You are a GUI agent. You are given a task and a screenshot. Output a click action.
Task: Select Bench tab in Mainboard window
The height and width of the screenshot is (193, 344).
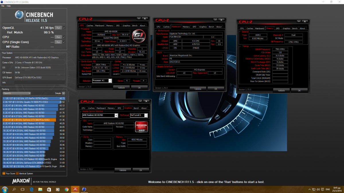(211, 27)
